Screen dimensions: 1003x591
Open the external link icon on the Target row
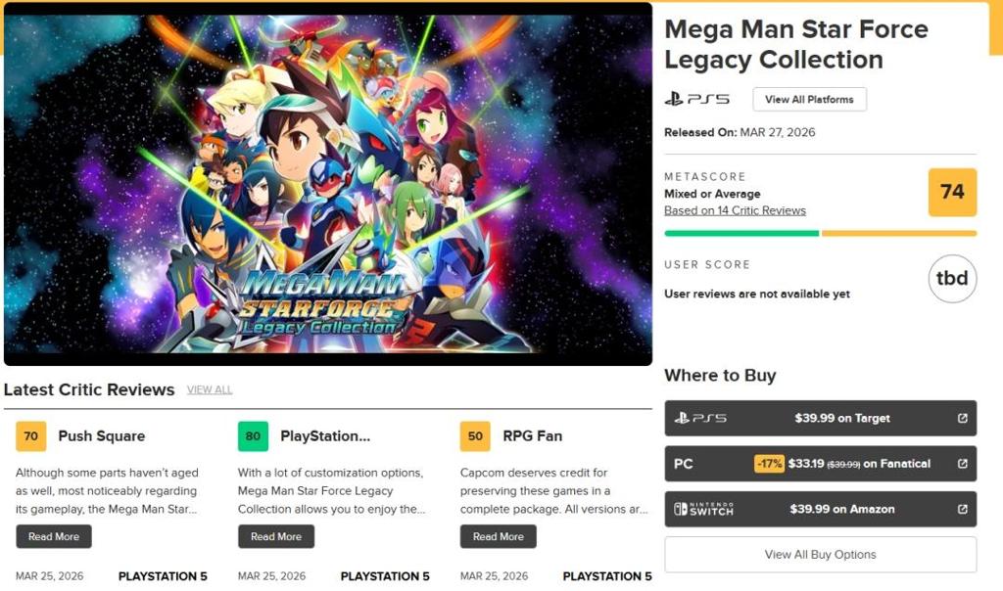point(961,417)
